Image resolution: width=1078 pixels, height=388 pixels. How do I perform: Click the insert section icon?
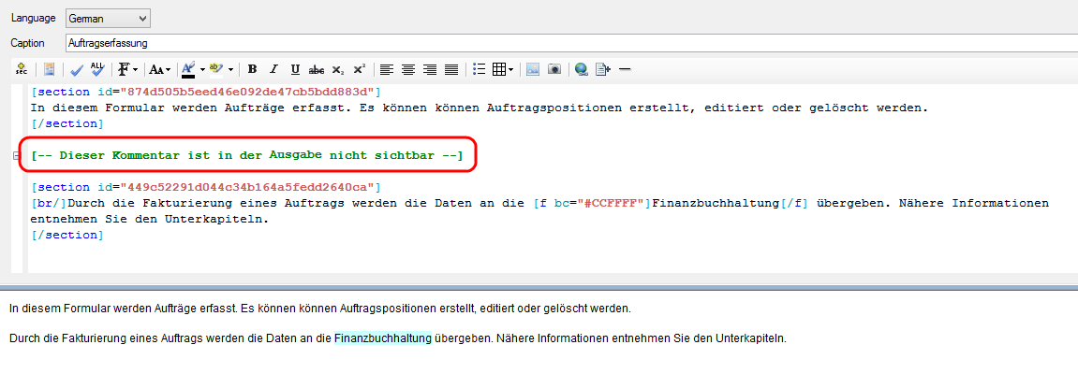click(21, 69)
